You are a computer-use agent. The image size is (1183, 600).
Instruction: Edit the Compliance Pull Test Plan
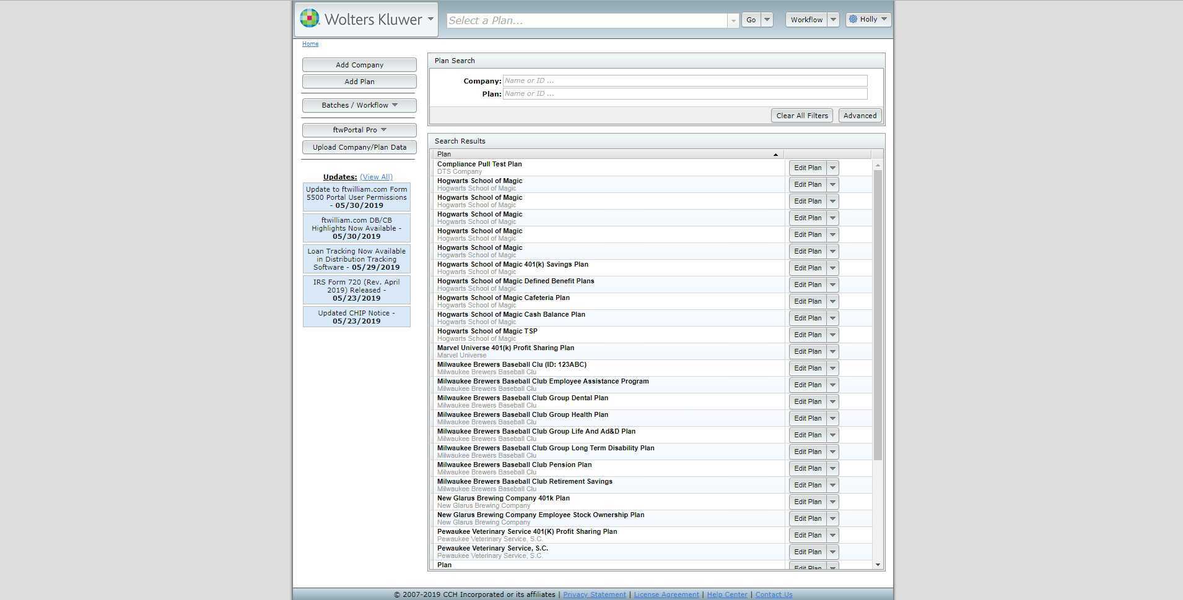(x=808, y=168)
